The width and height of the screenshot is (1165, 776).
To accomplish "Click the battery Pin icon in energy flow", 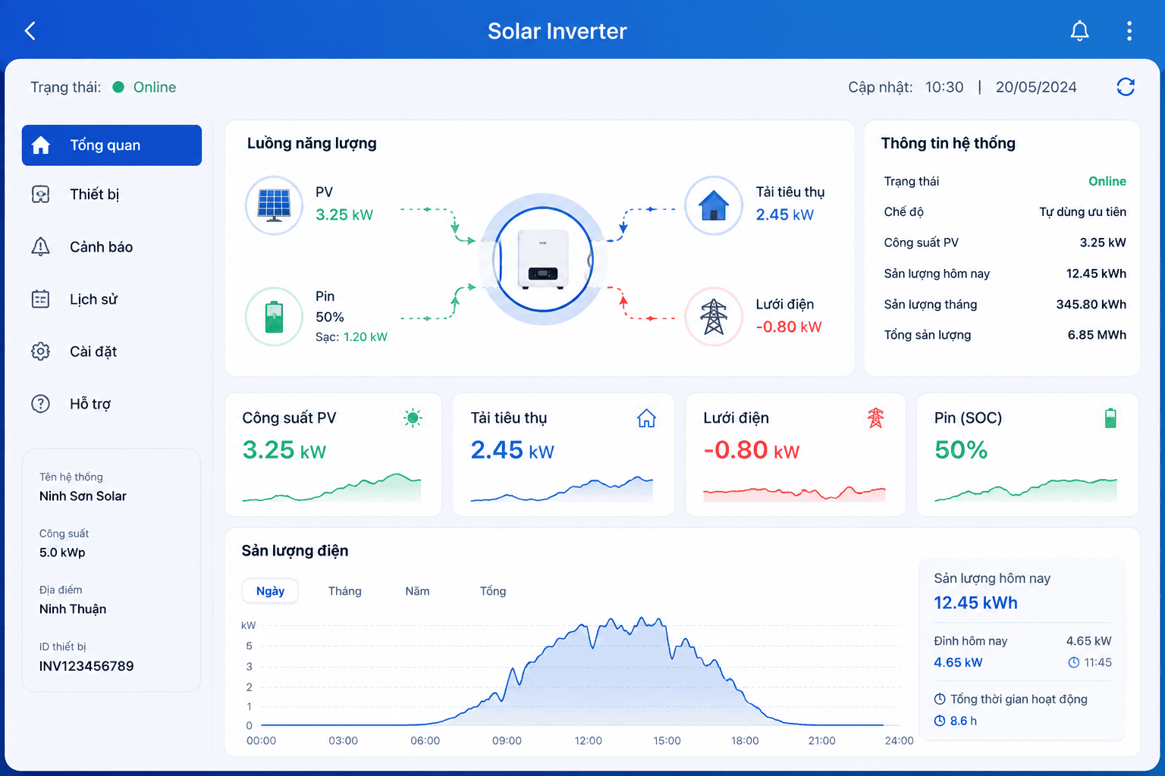I will (x=274, y=317).
